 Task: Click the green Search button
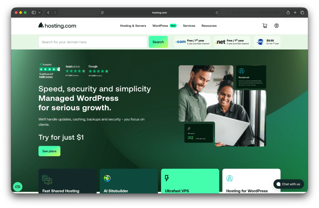click(158, 42)
